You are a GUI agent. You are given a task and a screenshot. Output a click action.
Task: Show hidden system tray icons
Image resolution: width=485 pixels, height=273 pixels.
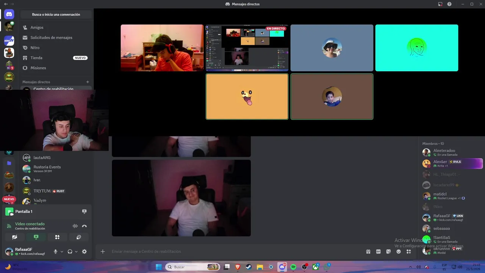pyautogui.click(x=410, y=267)
